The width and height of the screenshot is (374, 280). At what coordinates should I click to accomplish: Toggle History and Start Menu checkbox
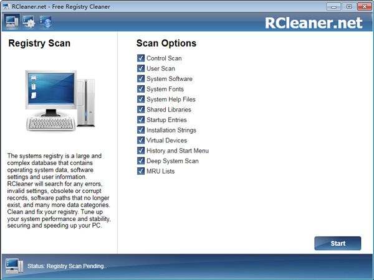[x=141, y=151]
